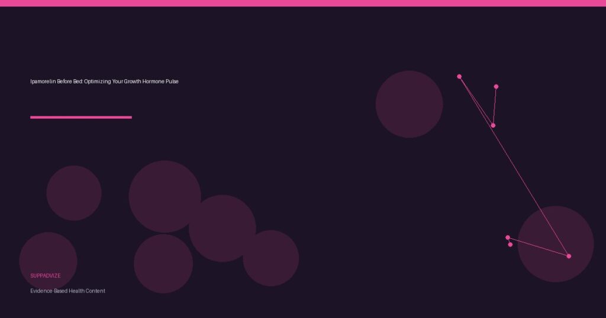Select the pink dot atop the short line segment
The image size is (606, 318).
pos(496,86)
